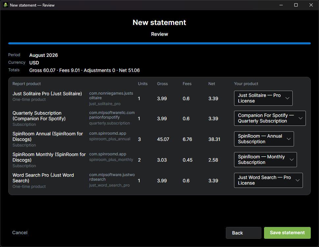Select the "Quarterly Subscription (Companion For Spotify)" product name
Screen dimensions: 319x247
(39, 116)
